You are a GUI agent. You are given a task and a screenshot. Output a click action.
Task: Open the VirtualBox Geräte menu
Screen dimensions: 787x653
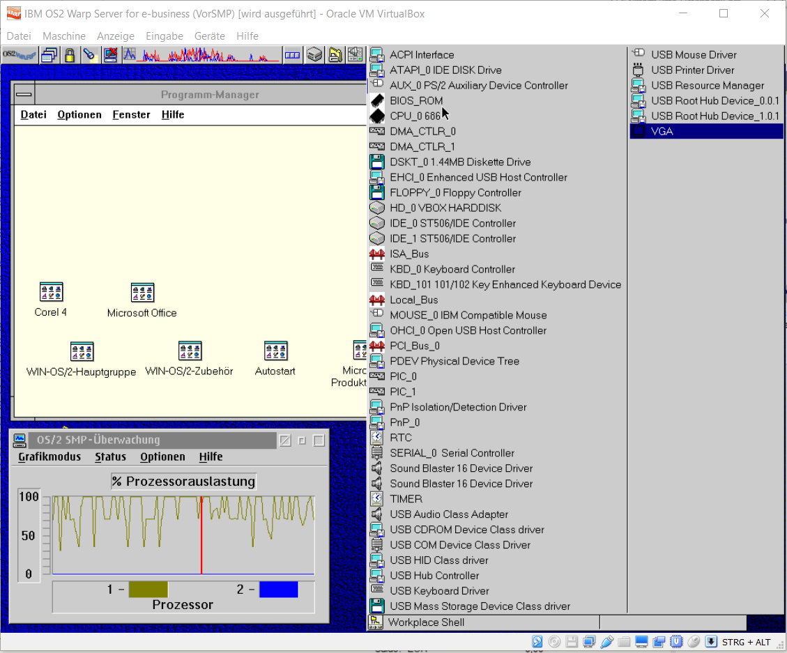(x=209, y=36)
